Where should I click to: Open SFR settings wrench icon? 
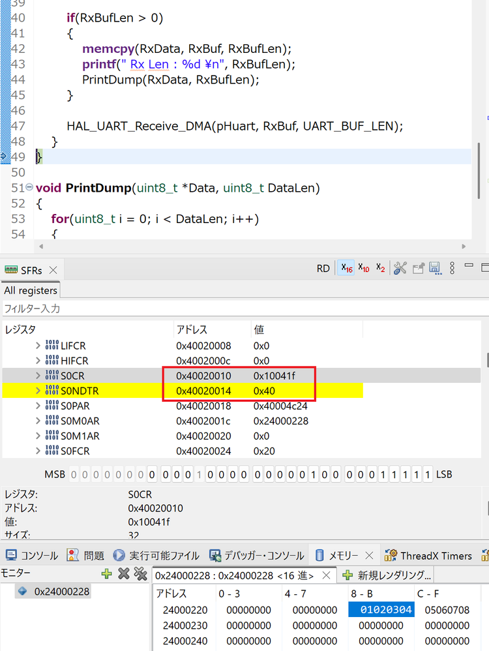pos(400,268)
